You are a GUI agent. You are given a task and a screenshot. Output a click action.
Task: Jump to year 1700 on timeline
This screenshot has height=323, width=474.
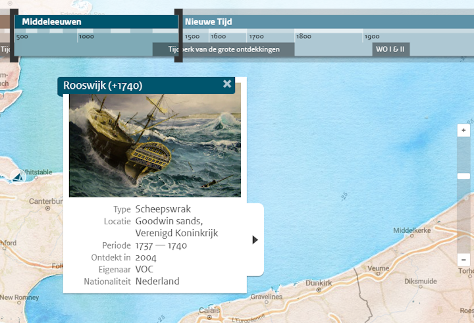tap(256, 37)
